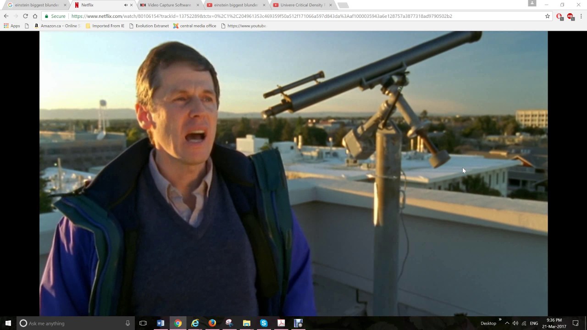Open the central media office bookmark
Screen dimensions: 587x330
194,26
